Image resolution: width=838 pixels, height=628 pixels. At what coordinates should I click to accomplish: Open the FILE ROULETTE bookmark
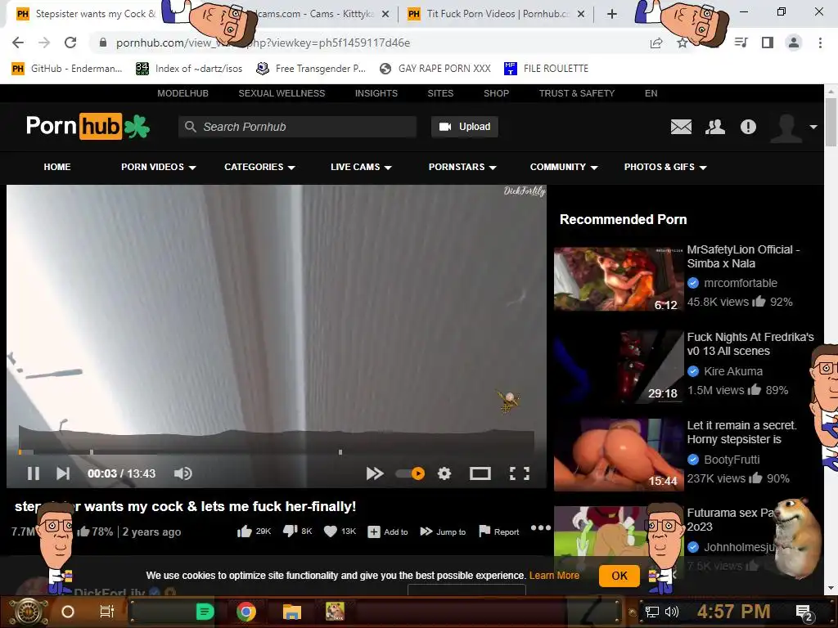546,69
